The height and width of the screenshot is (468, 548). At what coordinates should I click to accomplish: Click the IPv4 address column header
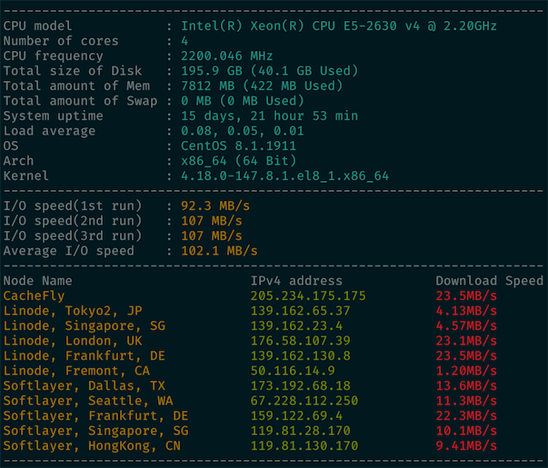tap(296, 281)
